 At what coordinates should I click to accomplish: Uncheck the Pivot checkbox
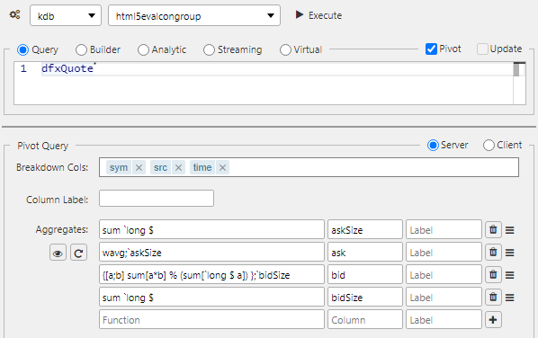pos(431,49)
